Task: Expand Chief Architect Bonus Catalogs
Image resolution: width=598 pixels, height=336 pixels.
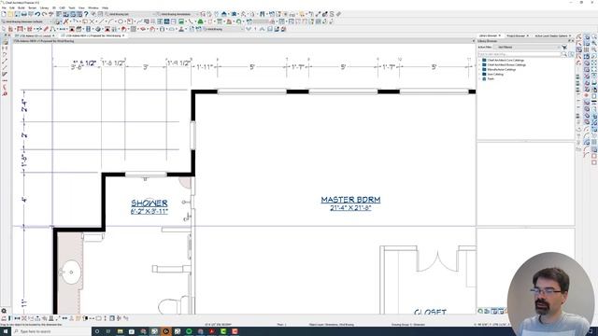Action: [479, 64]
